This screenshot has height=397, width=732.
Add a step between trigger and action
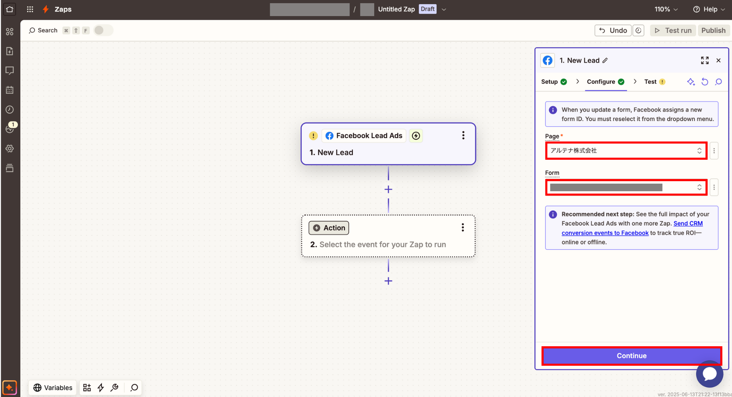[388, 189]
